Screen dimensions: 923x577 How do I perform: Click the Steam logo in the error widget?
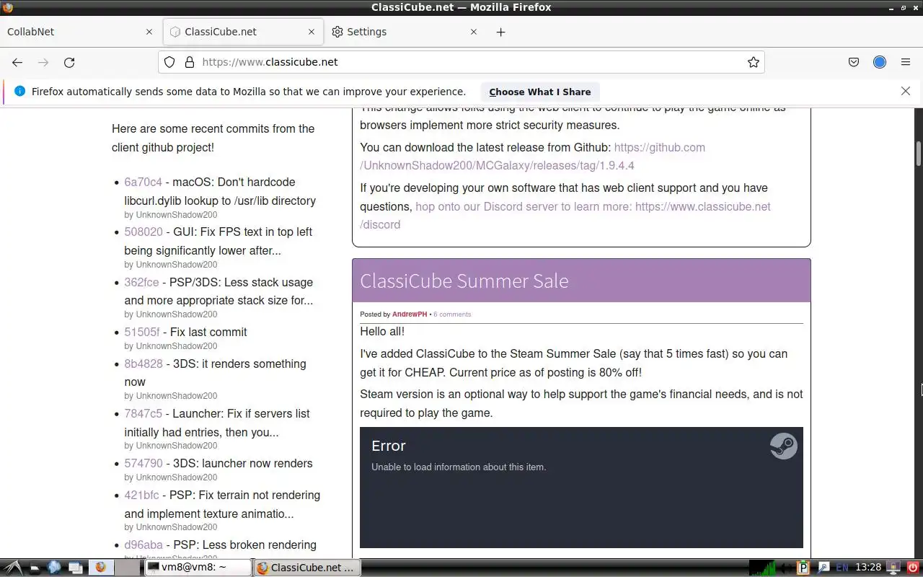[x=783, y=446]
